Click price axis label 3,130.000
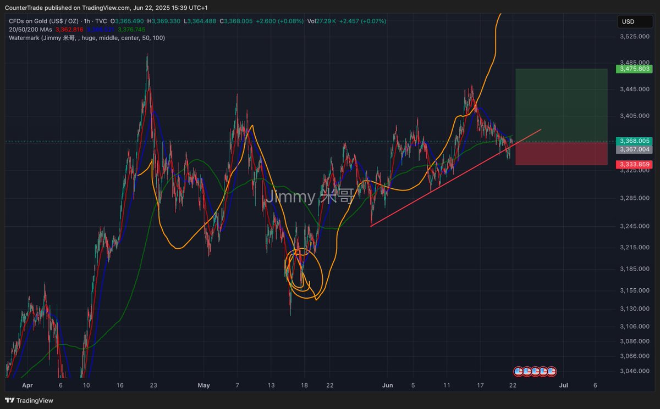 [635, 309]
